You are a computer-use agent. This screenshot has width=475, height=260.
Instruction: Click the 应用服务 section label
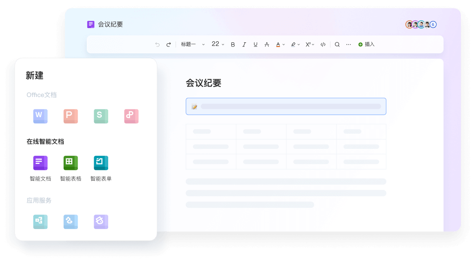click(39, 200)
